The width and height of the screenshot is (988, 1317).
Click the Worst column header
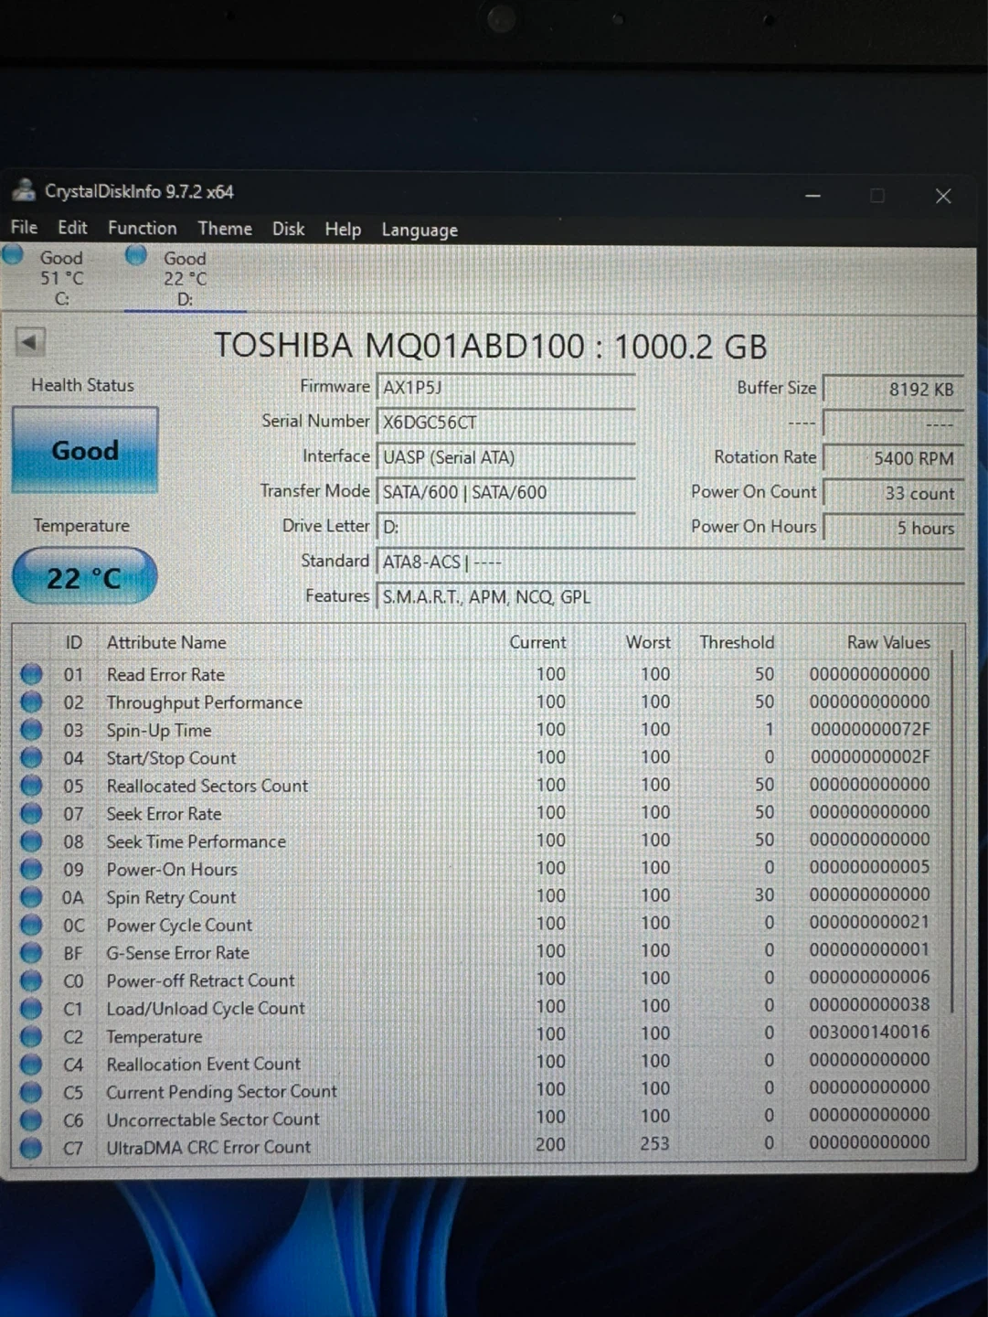648,642
